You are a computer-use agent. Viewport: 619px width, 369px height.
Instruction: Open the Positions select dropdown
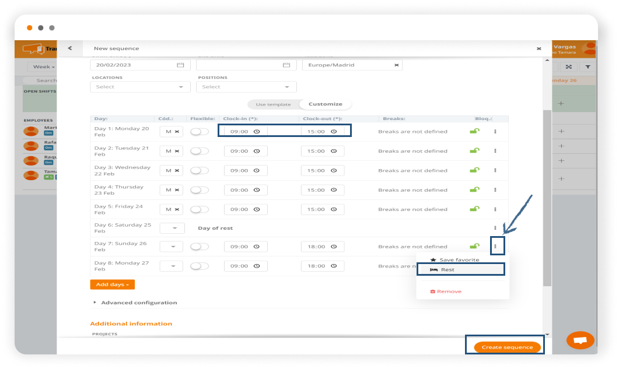pos(247,87)
